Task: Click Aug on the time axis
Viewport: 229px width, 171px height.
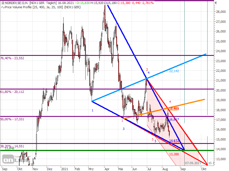Action: pyautogui.click(x=165, y=169)
